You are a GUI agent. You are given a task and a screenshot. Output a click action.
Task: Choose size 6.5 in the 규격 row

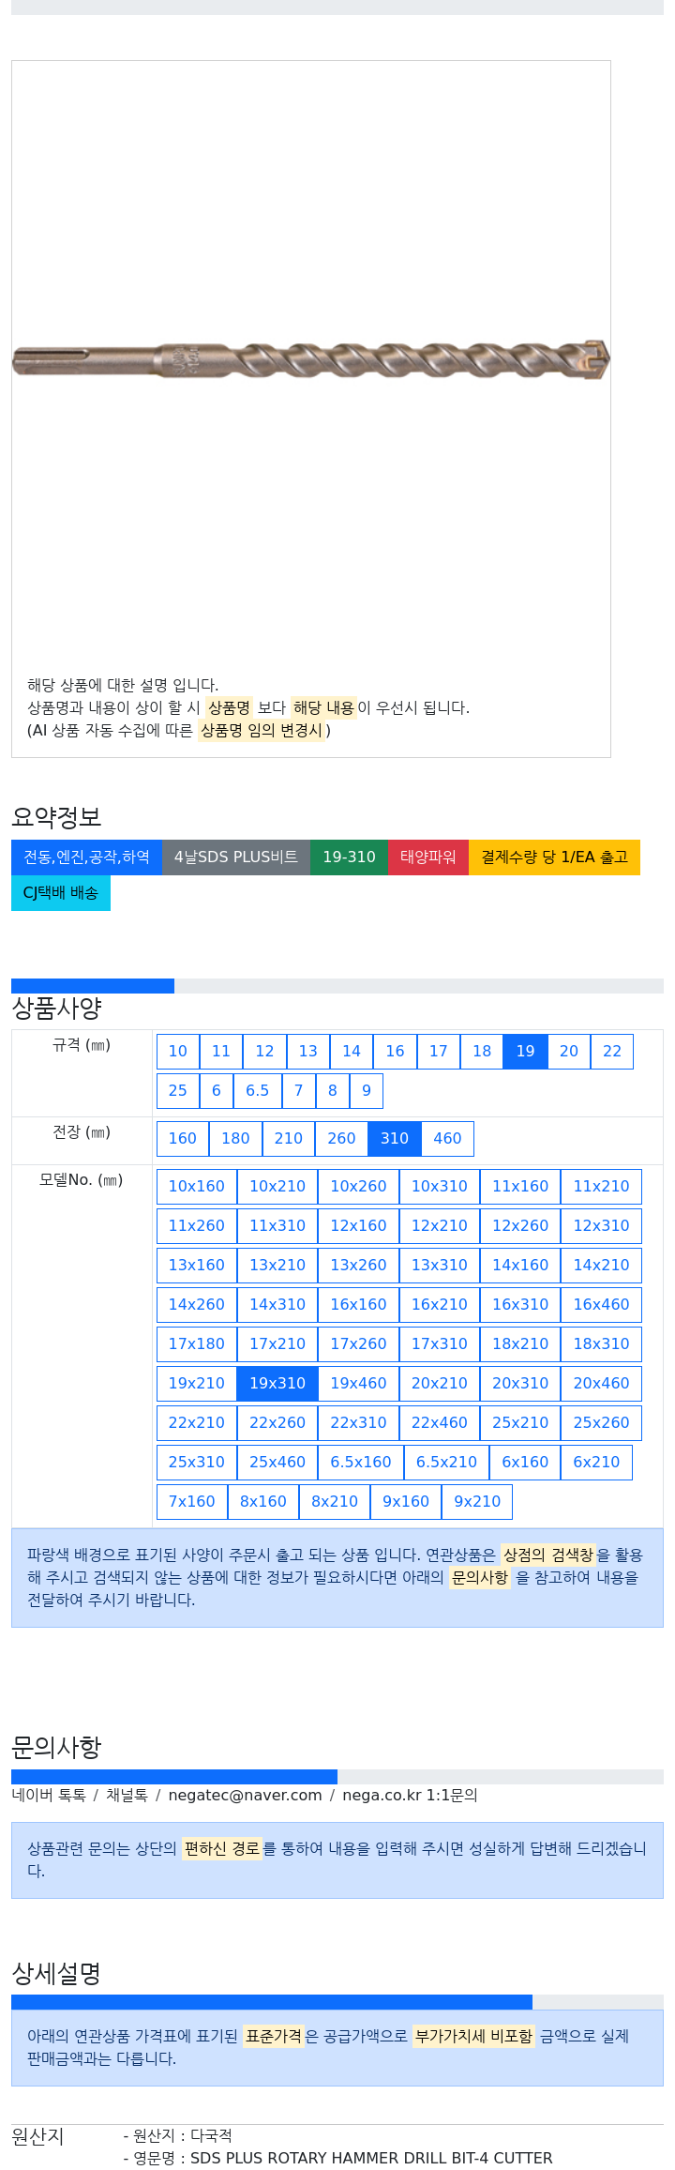click(x=257, y=1090)
